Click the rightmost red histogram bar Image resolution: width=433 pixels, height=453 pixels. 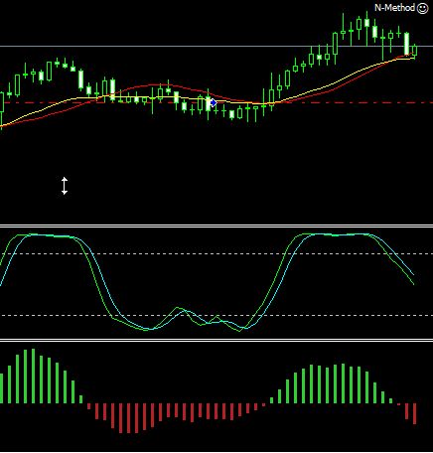[415, 413]
